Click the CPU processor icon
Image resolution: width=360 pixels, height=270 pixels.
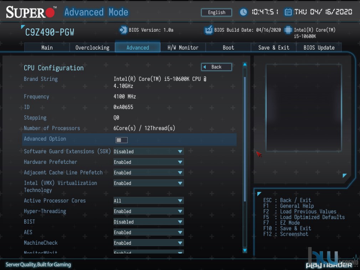tap(288, 30)
